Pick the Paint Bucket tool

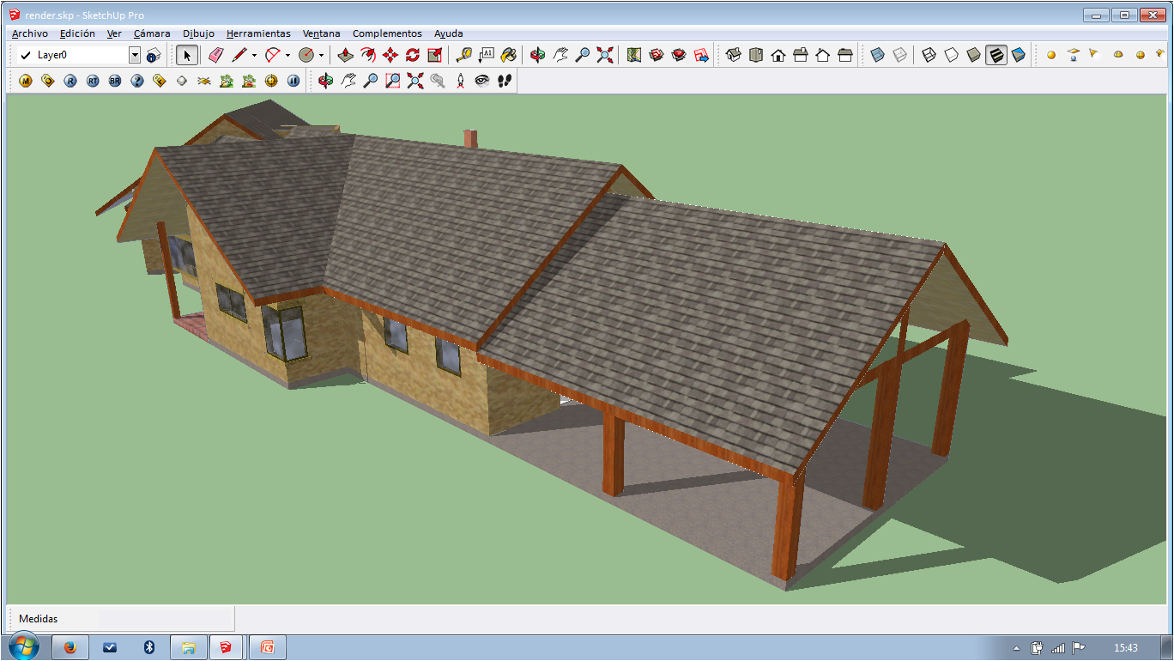coord(508,55)
